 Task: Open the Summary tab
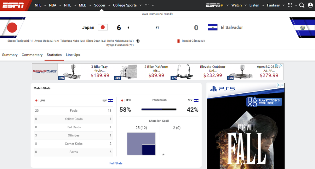10,55
